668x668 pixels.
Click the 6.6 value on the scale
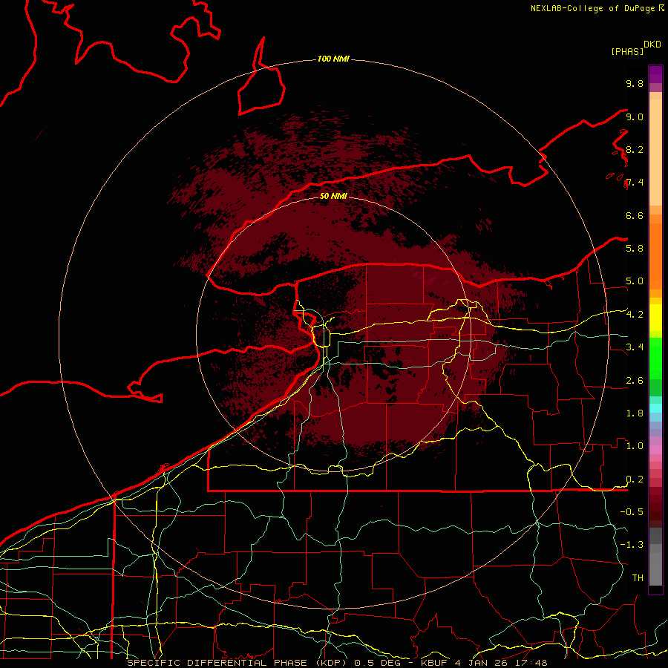tap(635, 215)
